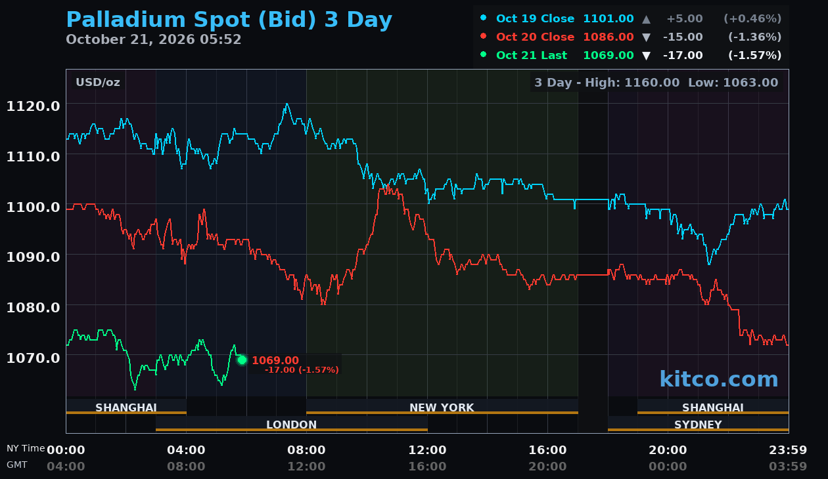Click the date October 21, 2026 05:52
Screen dimensions: 828x479
[154, 39]
